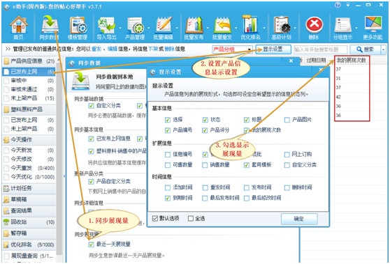Open the 优化排名 ranking icon
Viewport: 390px width, 264px height.
pos(250,27)
